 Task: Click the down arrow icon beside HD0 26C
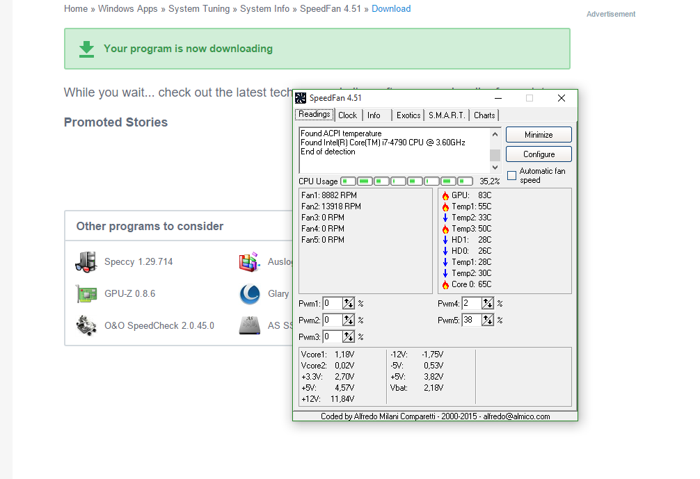click(x=445, y=251)
